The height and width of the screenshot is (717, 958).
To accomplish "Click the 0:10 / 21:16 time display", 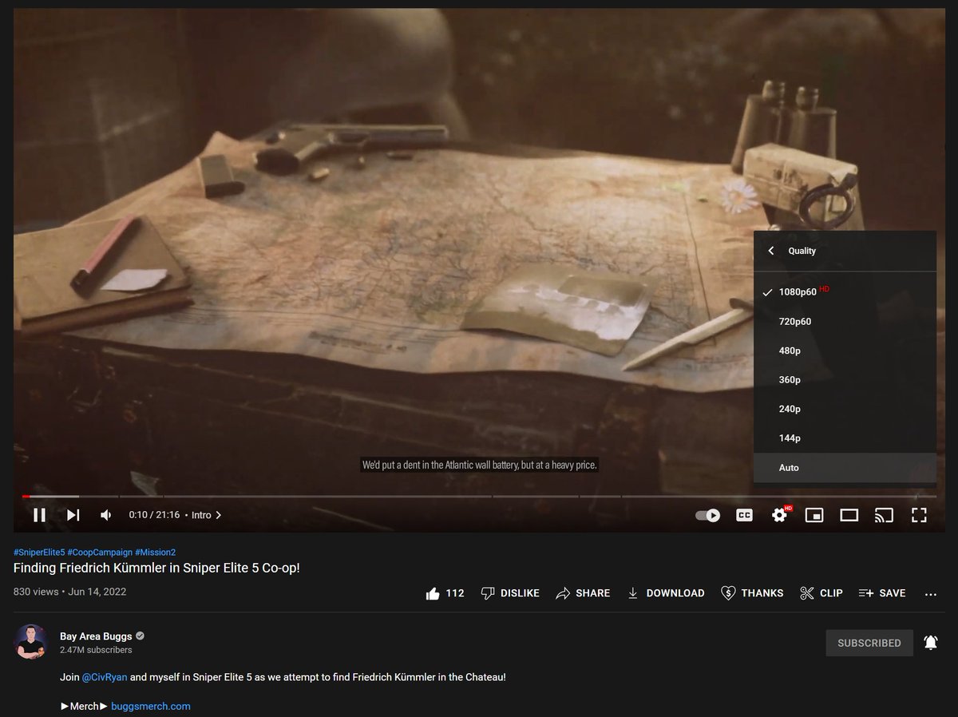I will (x=154, y=515).
